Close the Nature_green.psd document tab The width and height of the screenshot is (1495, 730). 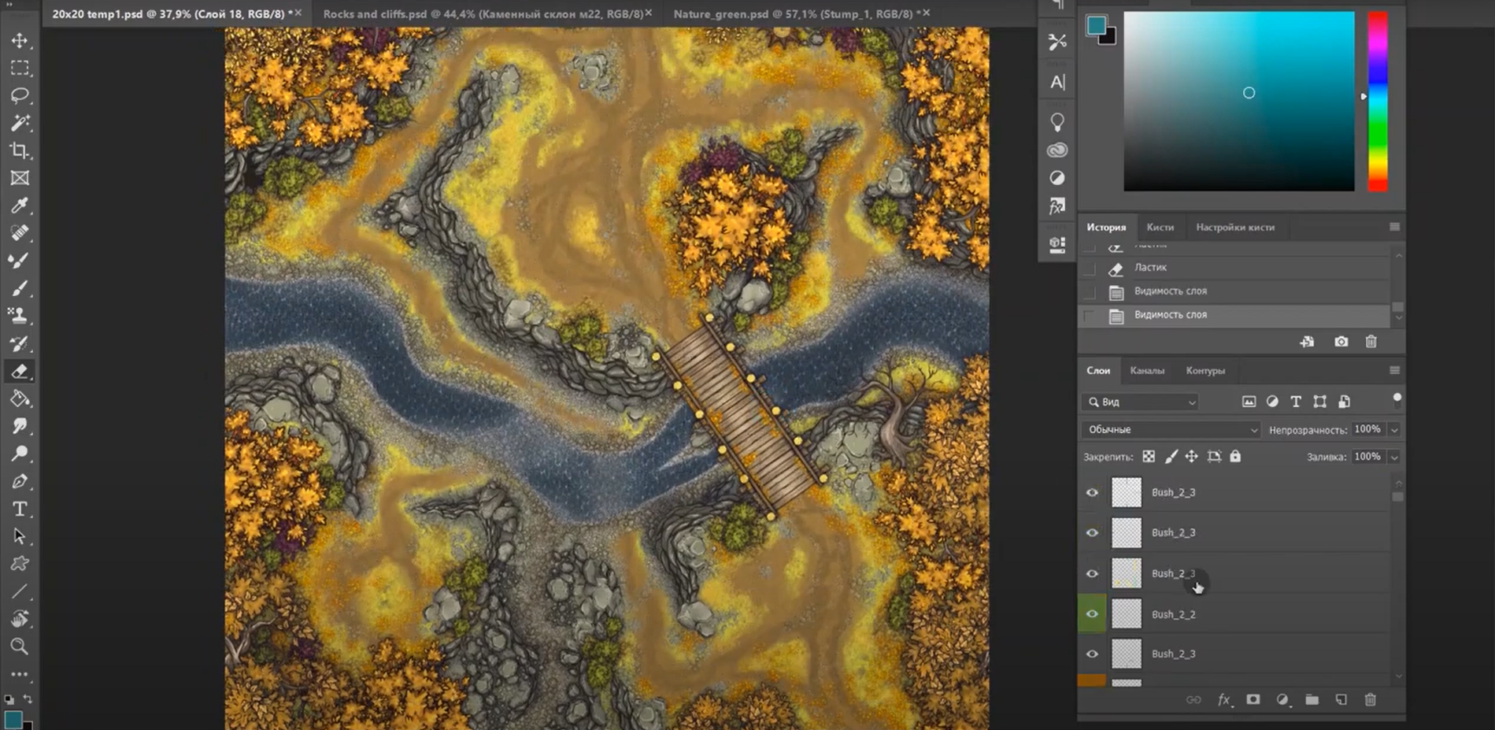click(x=927, y=13)
